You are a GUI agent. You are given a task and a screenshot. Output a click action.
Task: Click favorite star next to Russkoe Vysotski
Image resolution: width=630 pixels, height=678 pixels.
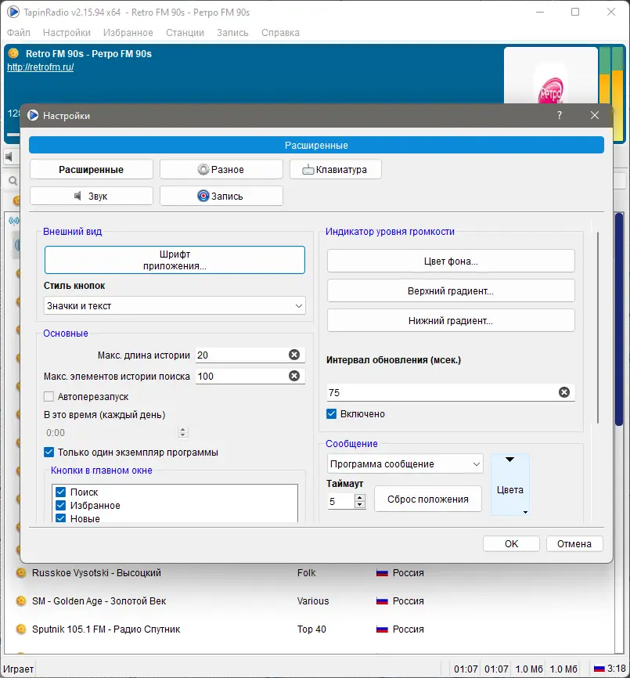point(21,573)
